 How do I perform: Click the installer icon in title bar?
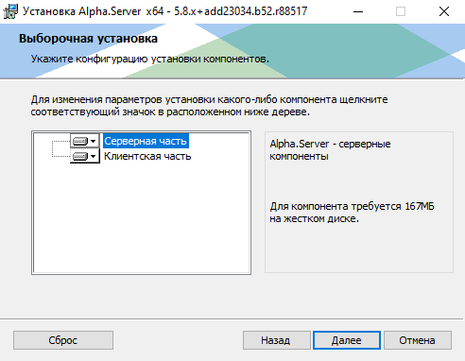click(10, 11)
